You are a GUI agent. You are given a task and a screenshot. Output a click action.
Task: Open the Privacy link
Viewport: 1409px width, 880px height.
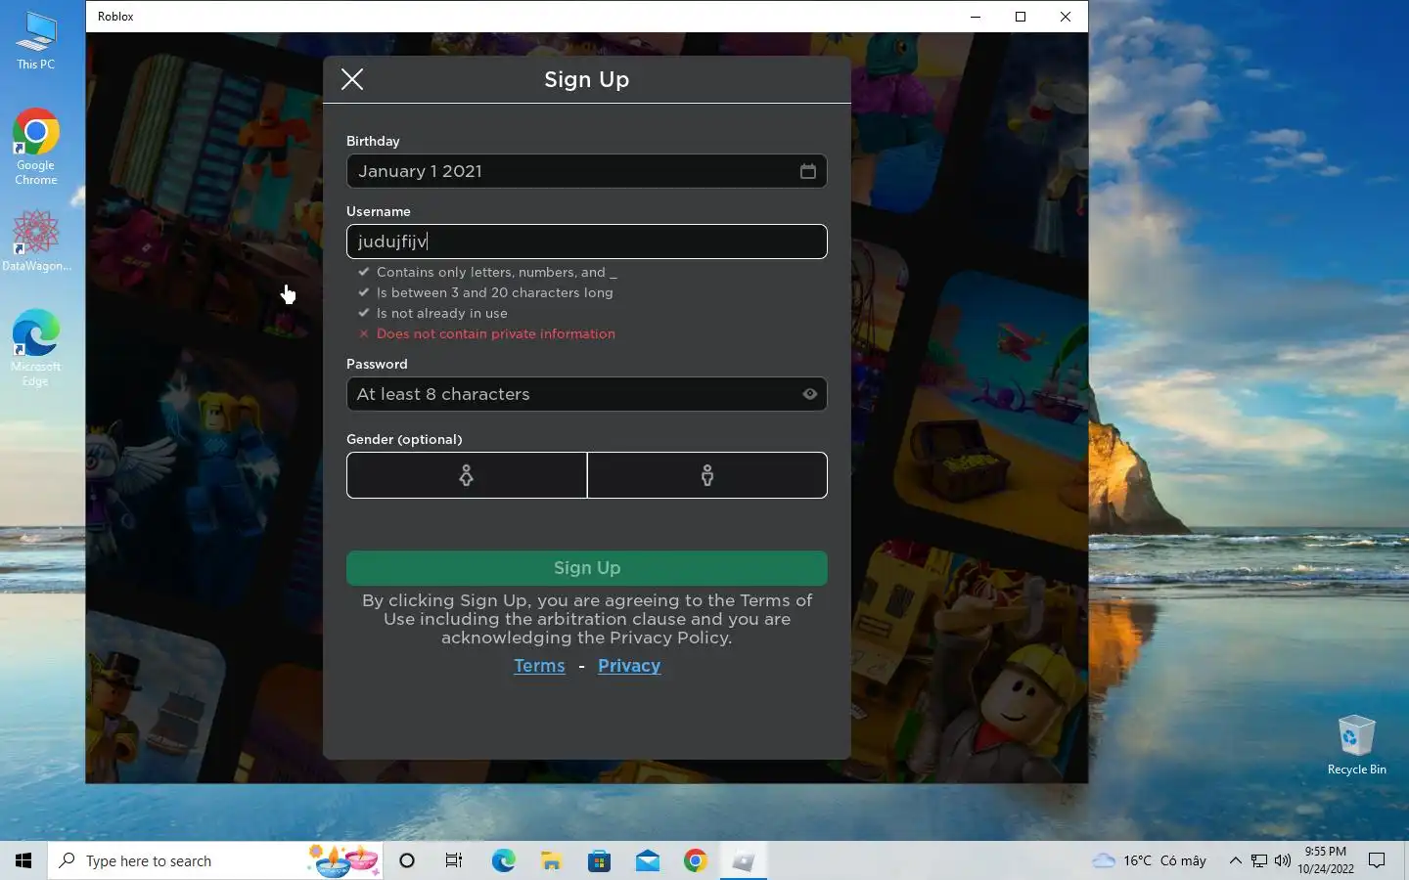point(629,666)
